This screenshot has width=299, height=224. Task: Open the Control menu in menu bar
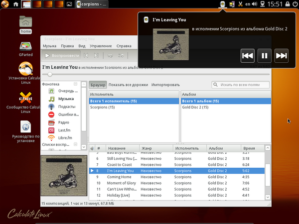point(101,46)
